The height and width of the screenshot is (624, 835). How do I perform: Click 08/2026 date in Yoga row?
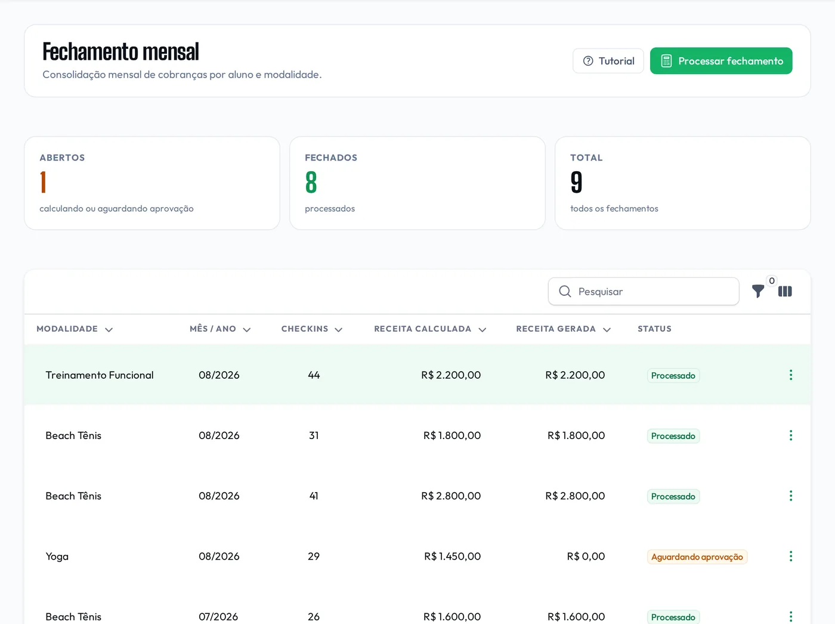(219, 556)
